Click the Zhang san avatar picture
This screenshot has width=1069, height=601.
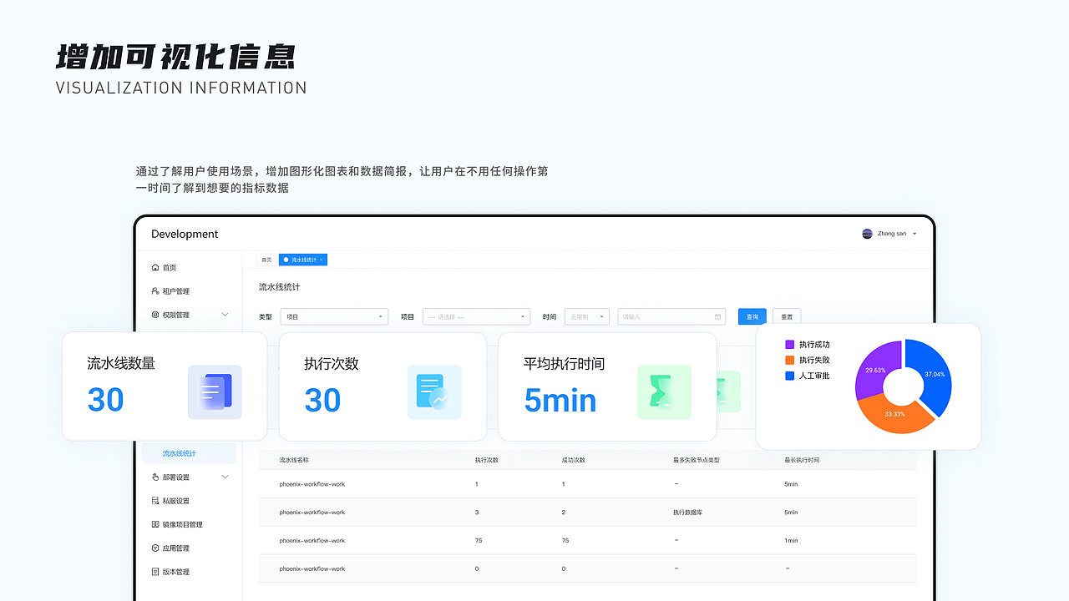coord(867,234)
